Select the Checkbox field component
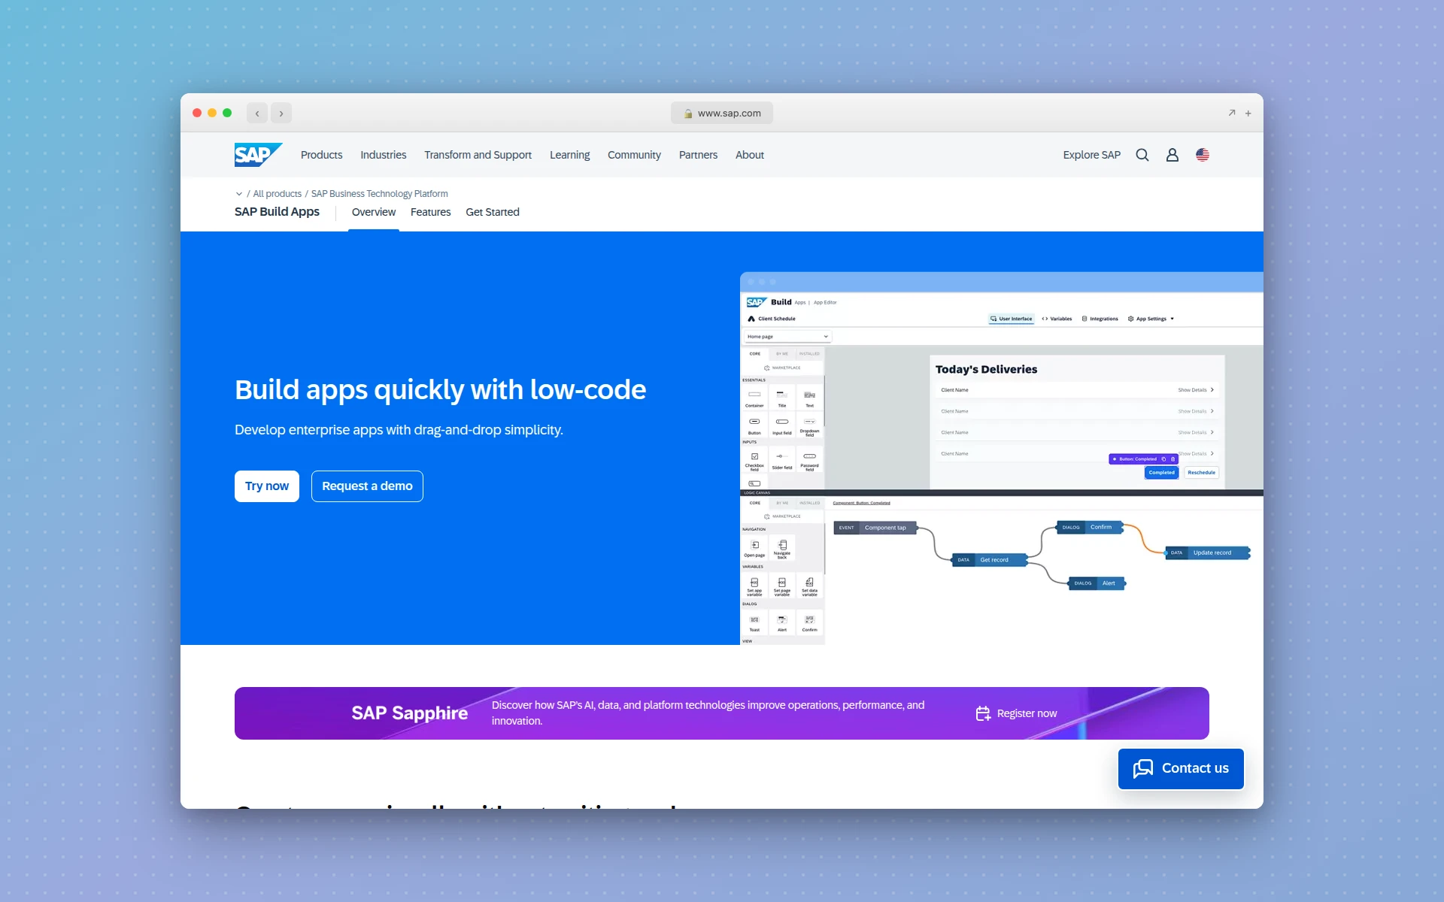1444x902 pixels. click(x=754, y=459)
